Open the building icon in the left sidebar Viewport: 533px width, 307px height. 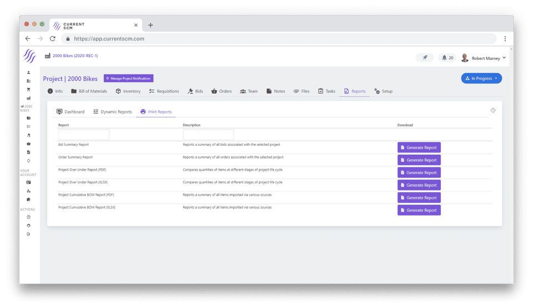tap(28, 81)
